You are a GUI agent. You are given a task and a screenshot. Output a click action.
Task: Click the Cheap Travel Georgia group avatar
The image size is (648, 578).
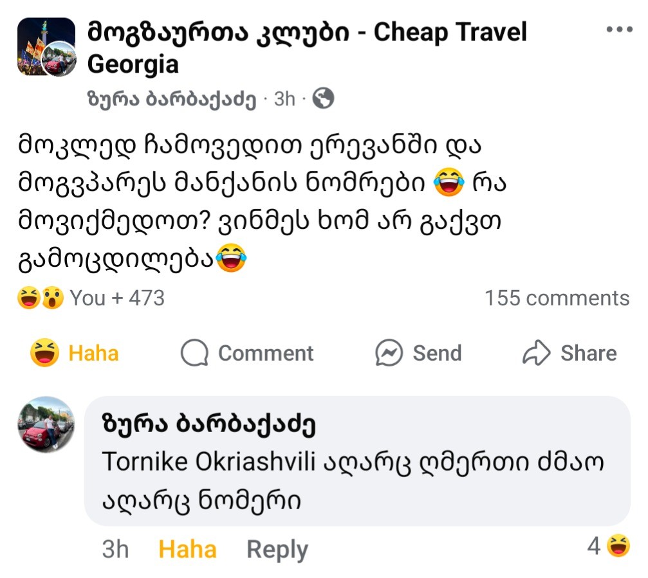[x=46, y=48]
